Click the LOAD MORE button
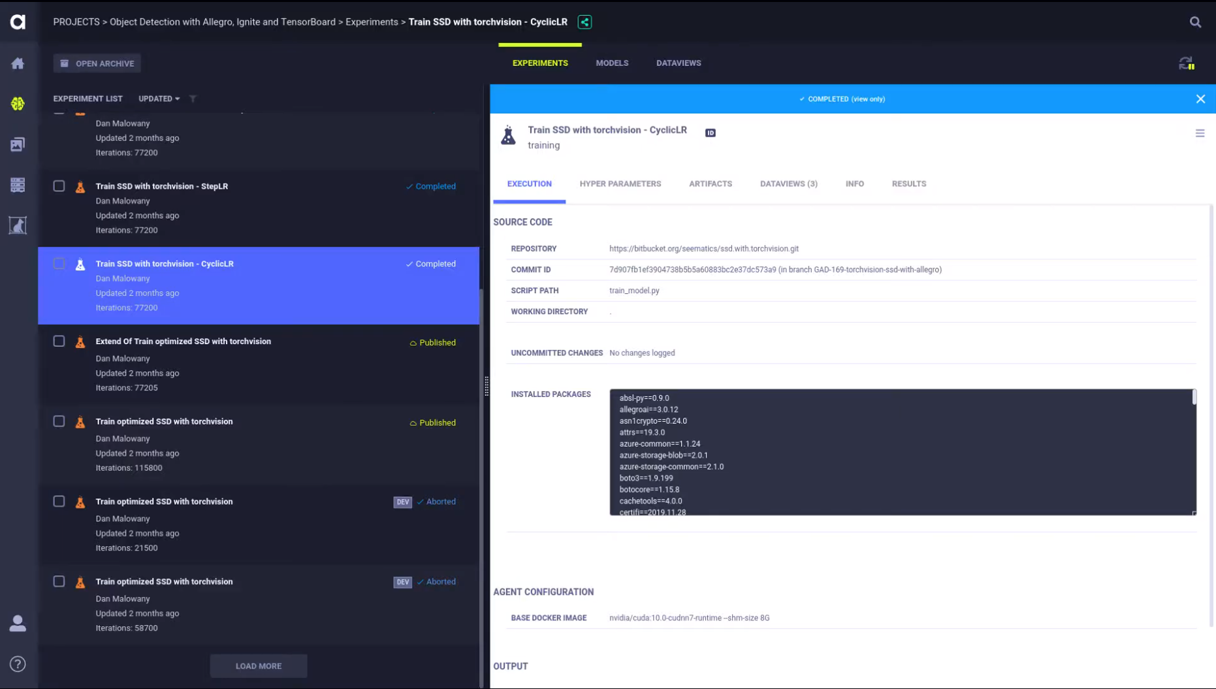This screenshot has width=1216, height=689. point(259,666)
